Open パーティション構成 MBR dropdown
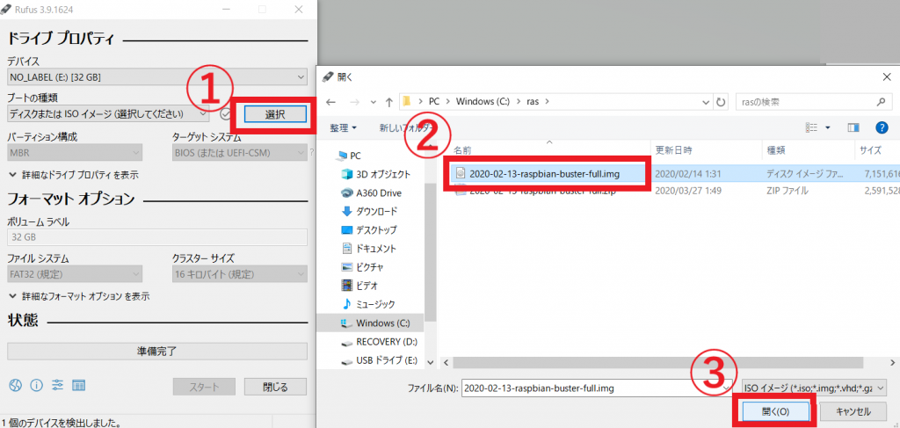900x428 pixels. tap(76, 153)
